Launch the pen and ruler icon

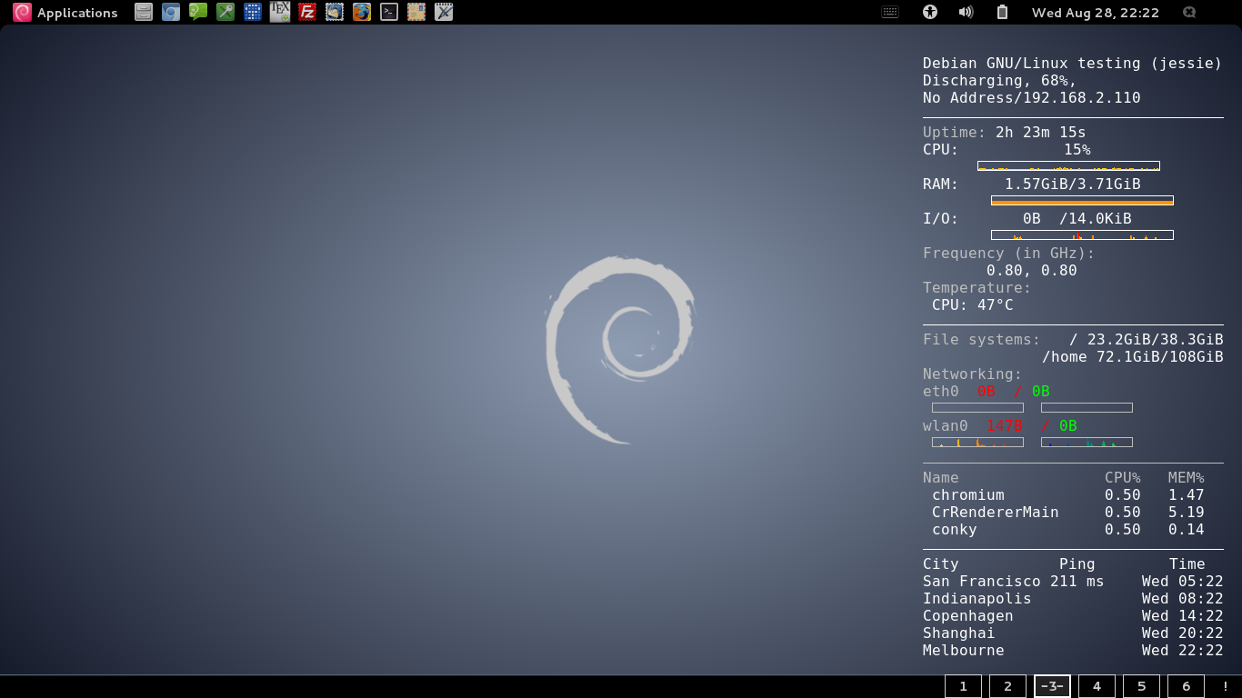pos(444,12)
